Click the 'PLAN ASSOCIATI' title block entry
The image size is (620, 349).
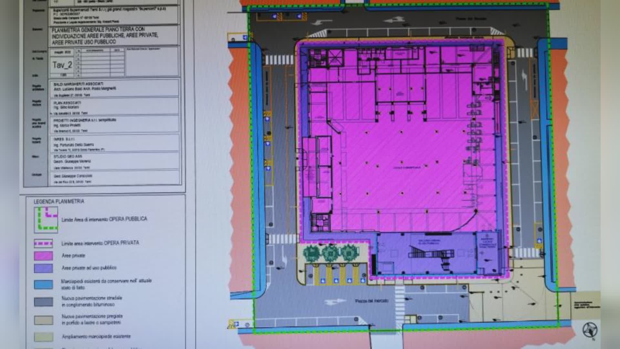[x=67, y=102]
